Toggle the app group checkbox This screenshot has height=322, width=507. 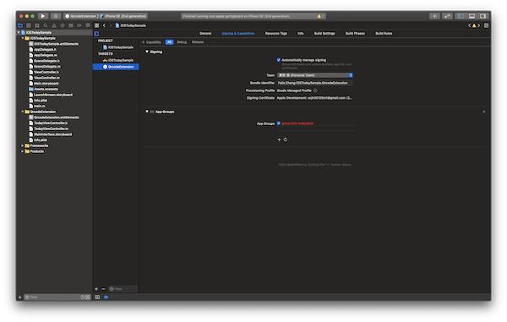point(279,123)
